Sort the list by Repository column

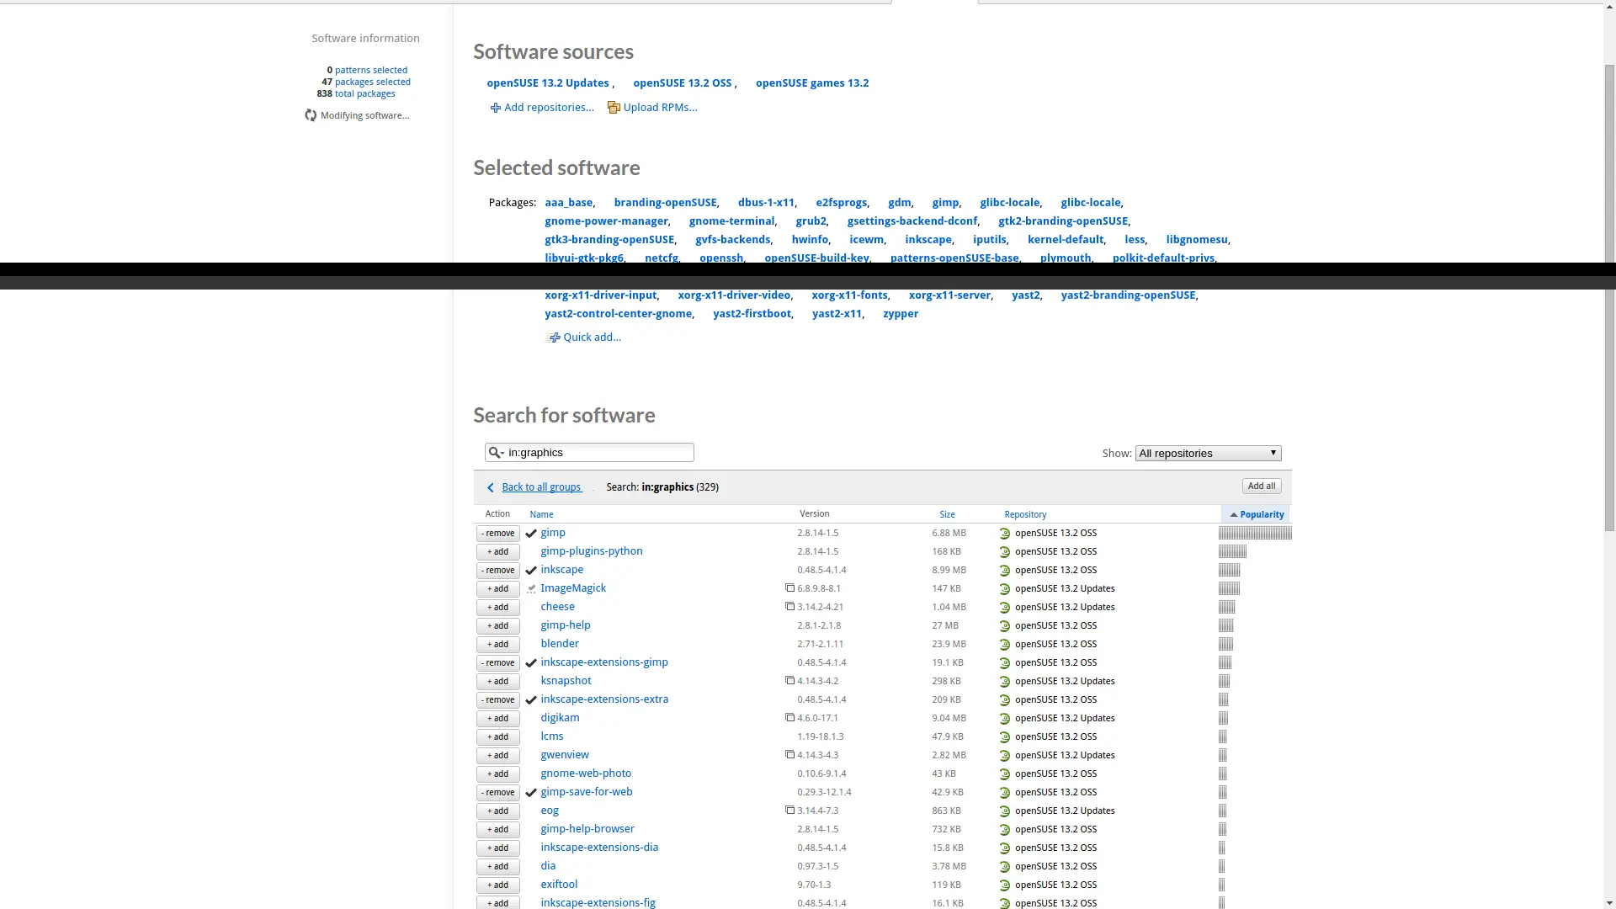click(x=1025, y=515)
